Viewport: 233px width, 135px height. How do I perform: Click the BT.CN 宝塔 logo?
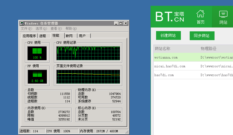(170, 16)
